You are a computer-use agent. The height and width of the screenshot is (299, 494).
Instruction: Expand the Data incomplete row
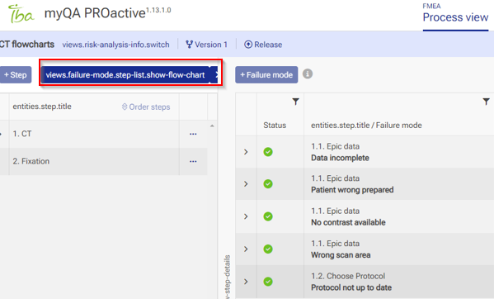pos(246,152)
